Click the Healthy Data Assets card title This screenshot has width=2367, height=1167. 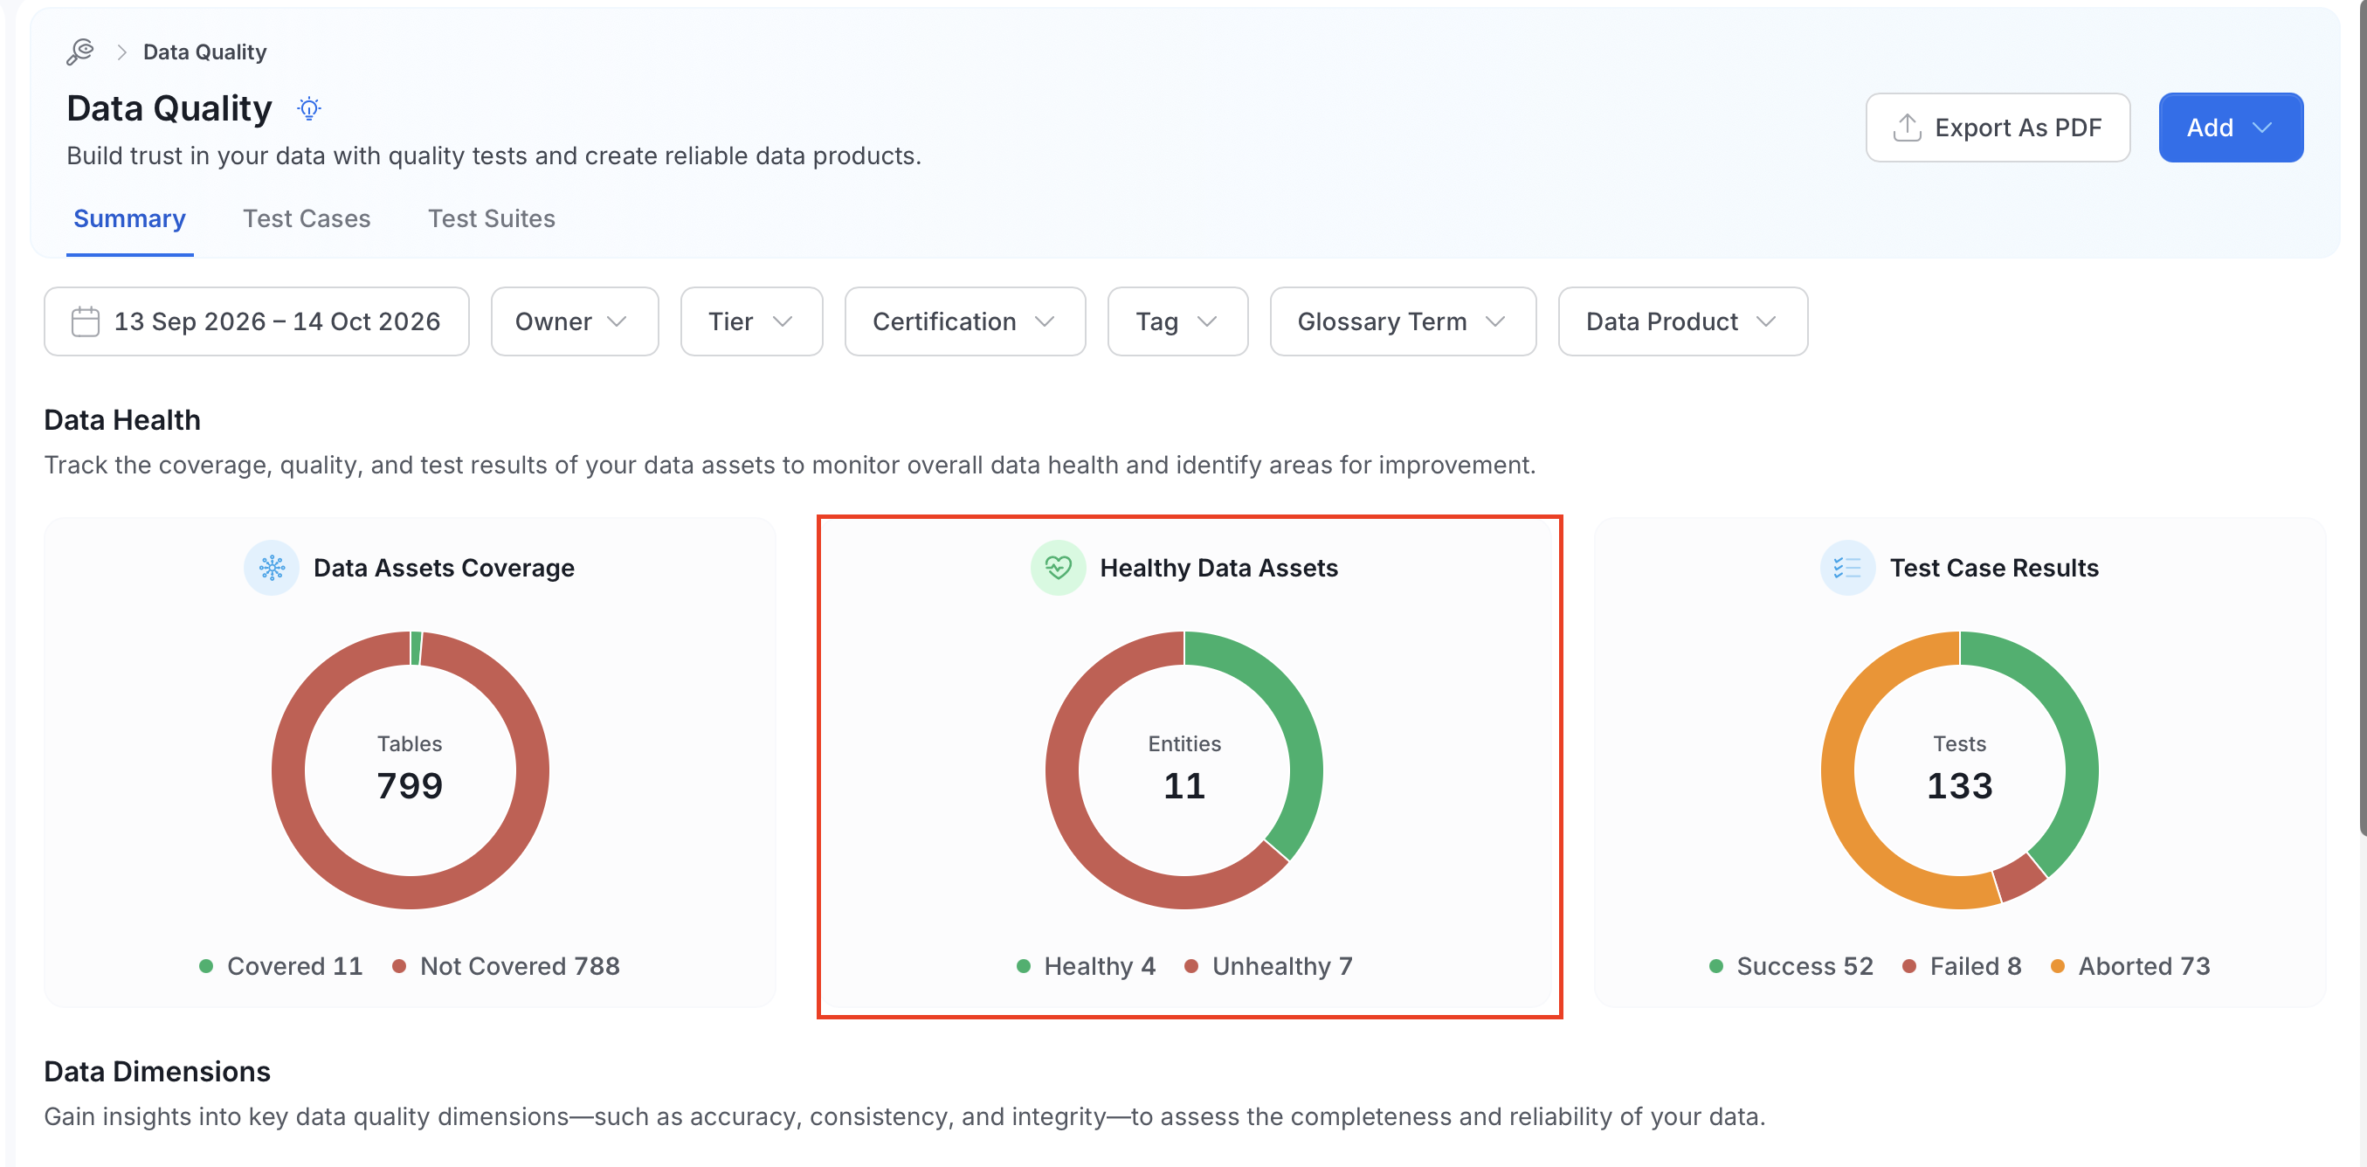click(1218, 568)
